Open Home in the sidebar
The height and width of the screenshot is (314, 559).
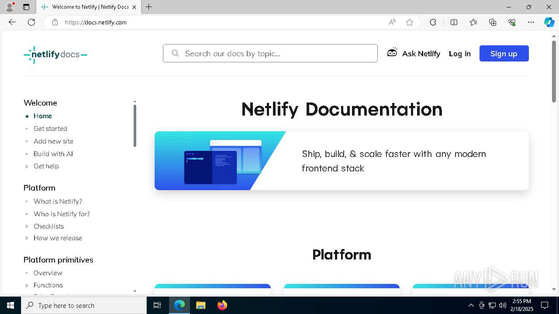coord(43,116)
